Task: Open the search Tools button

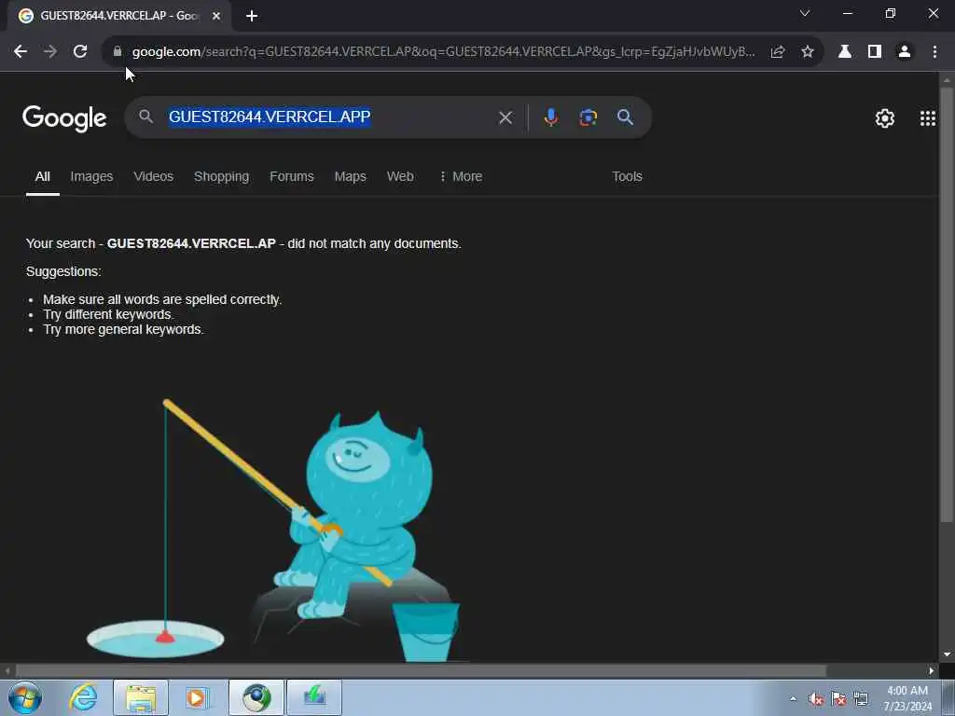Action: tap(627, 176)
